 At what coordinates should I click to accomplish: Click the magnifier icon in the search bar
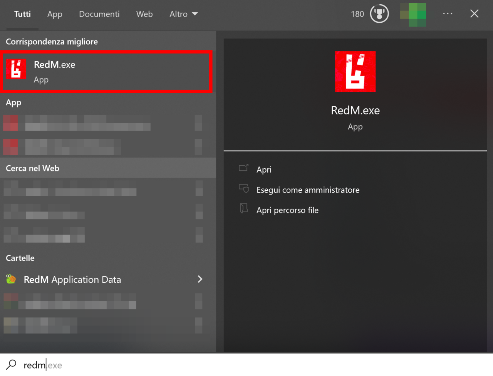click(11, 364)
